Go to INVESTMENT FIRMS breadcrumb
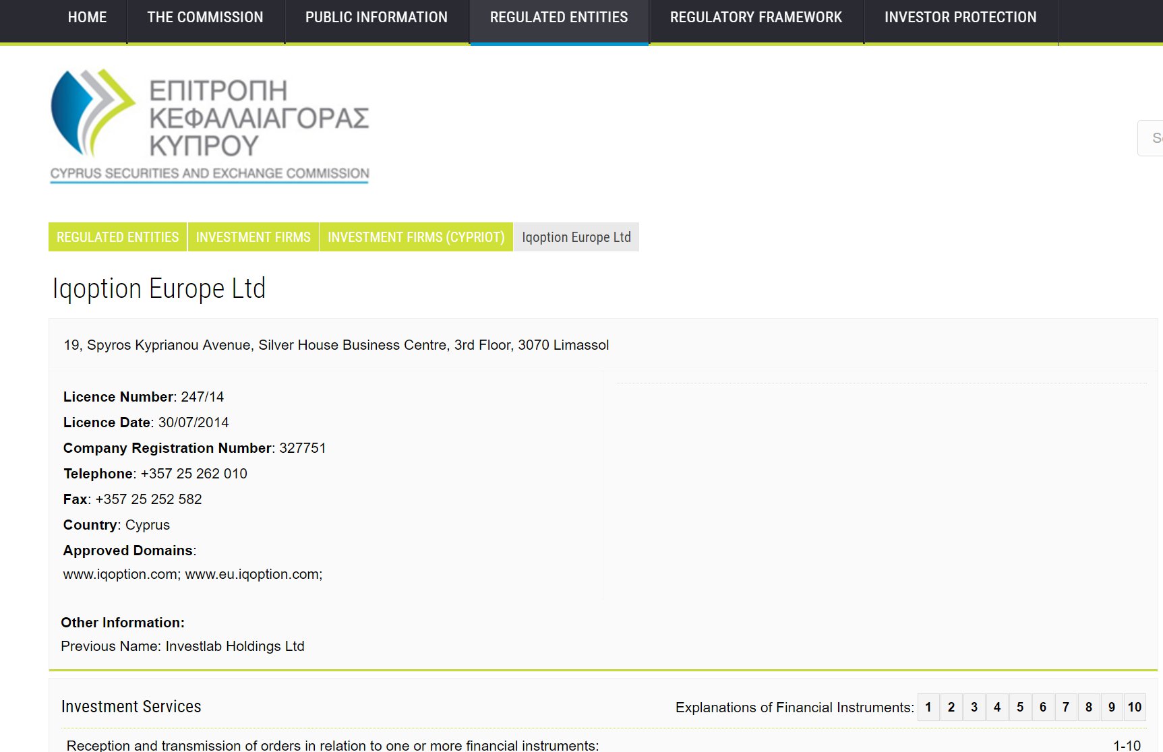 point(253,237)
